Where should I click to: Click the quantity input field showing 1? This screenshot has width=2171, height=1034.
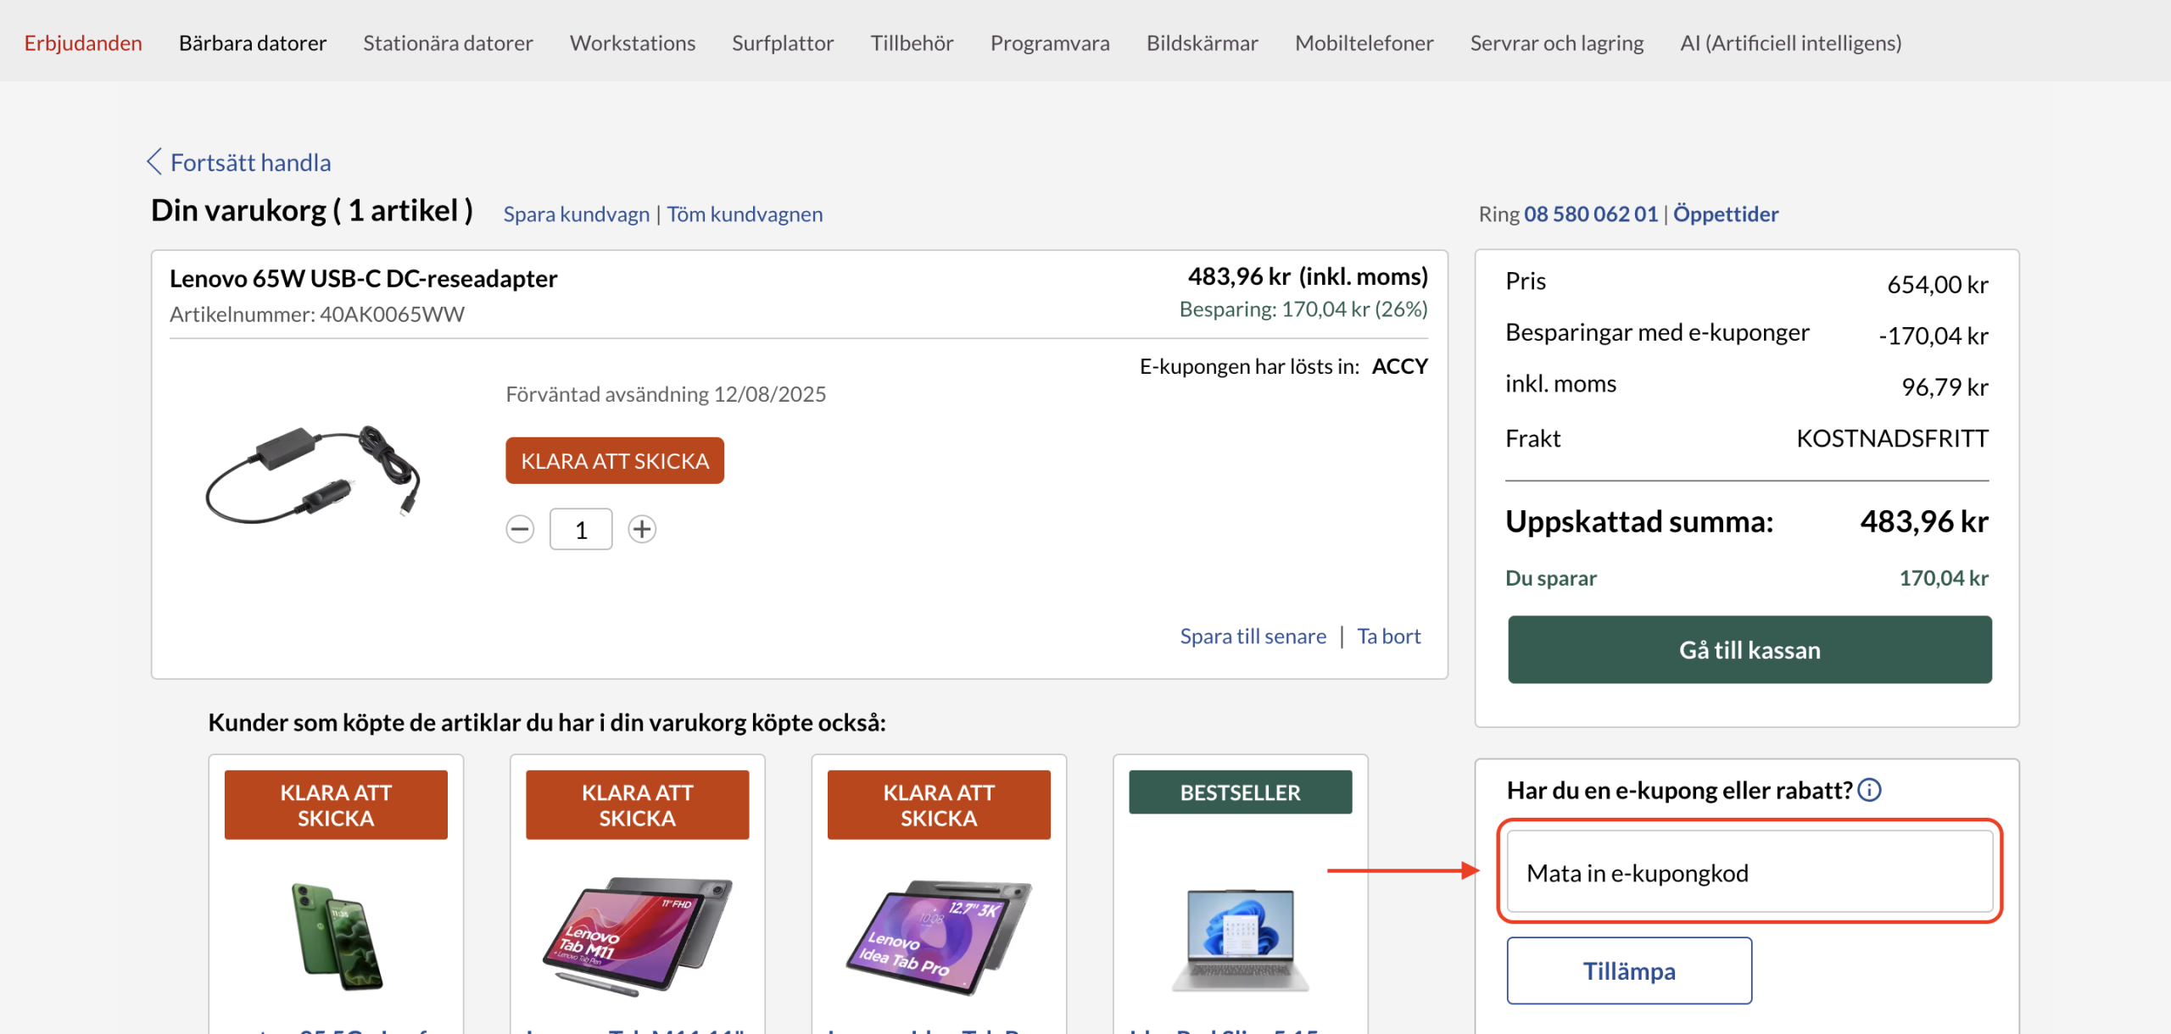[x=581, y=529]
